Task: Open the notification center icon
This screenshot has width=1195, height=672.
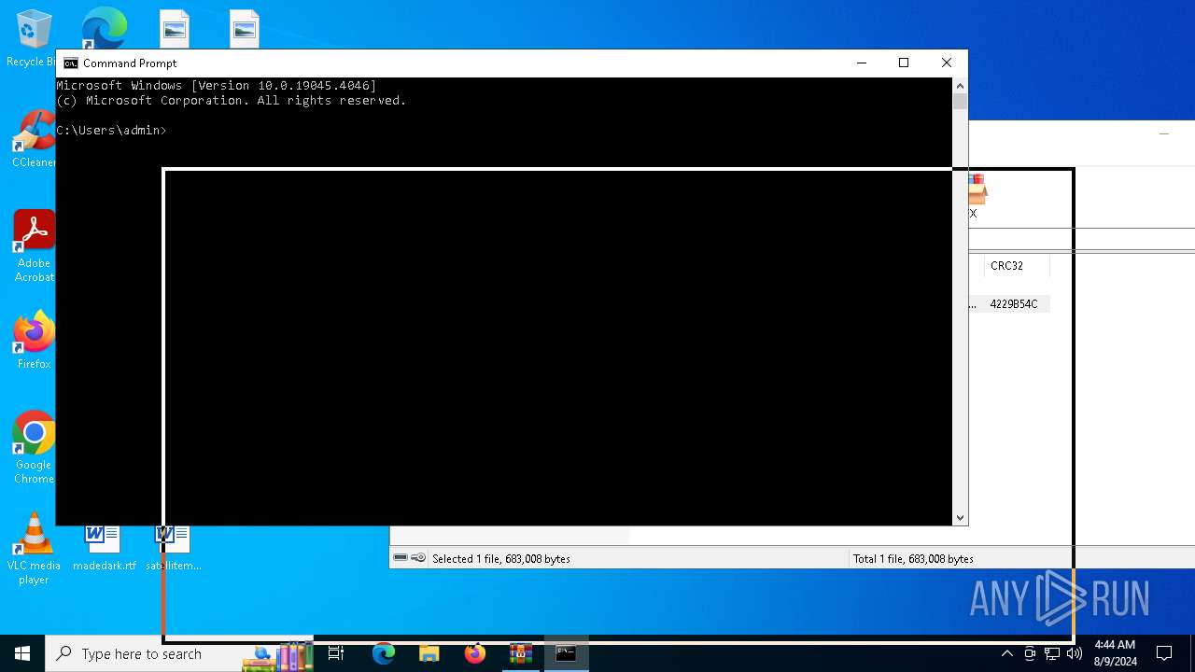Action: [x=1164, y=654]
